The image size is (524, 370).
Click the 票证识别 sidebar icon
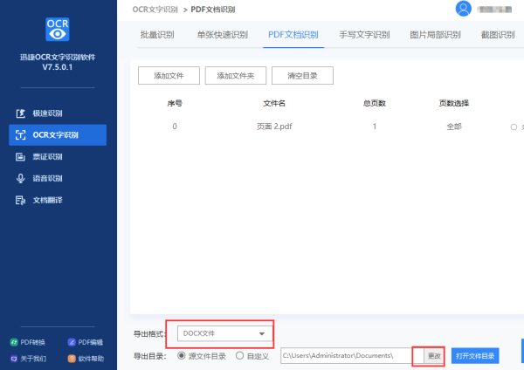point(20,156)
